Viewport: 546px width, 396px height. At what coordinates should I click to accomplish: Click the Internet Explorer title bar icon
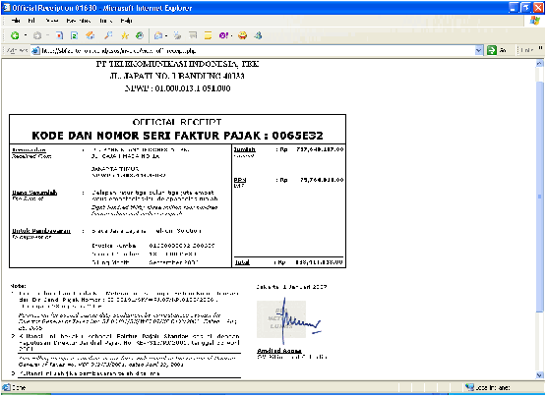(x=6, y=7)
